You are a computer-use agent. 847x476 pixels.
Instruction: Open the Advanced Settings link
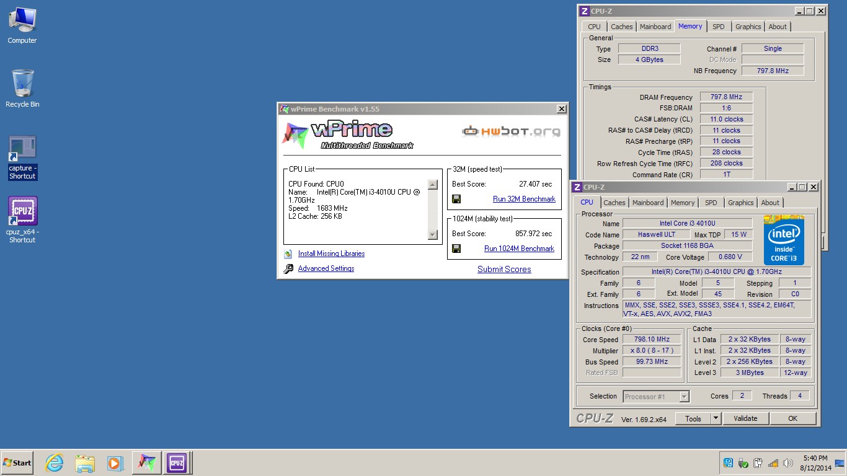(x=326, y=268)
